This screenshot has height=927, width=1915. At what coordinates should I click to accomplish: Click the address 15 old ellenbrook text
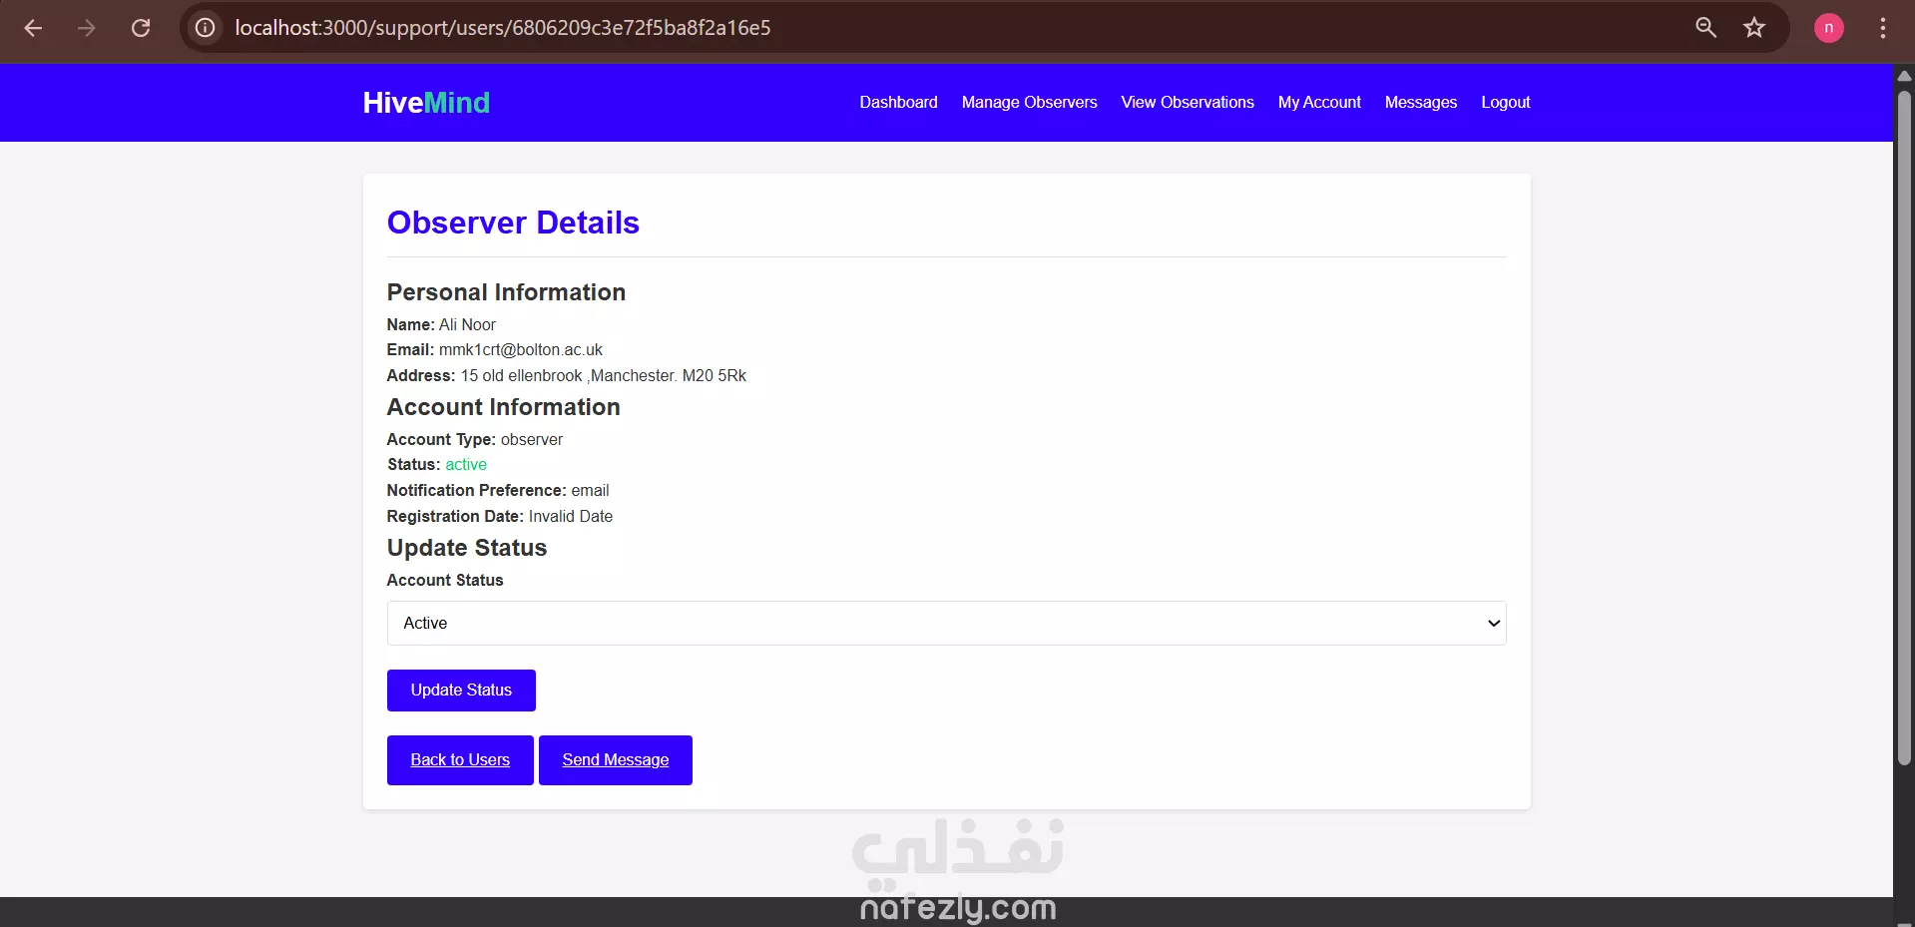(603, 376)
